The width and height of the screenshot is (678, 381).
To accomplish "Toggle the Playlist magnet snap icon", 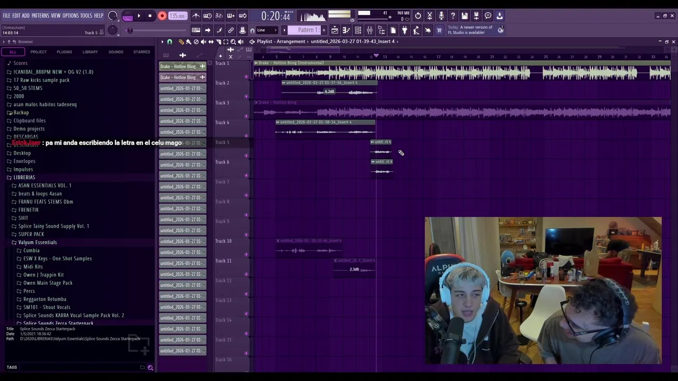I will (x=169, y=41).
